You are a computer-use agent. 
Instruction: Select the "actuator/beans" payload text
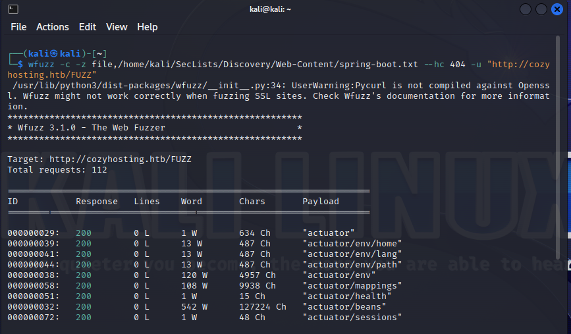click(x=344, y=307)
